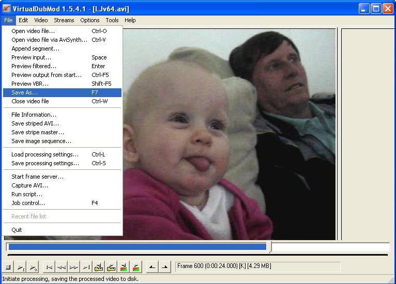Open the Help menu
This screenshot has height=284, width=396.
(x=130, y=20)
